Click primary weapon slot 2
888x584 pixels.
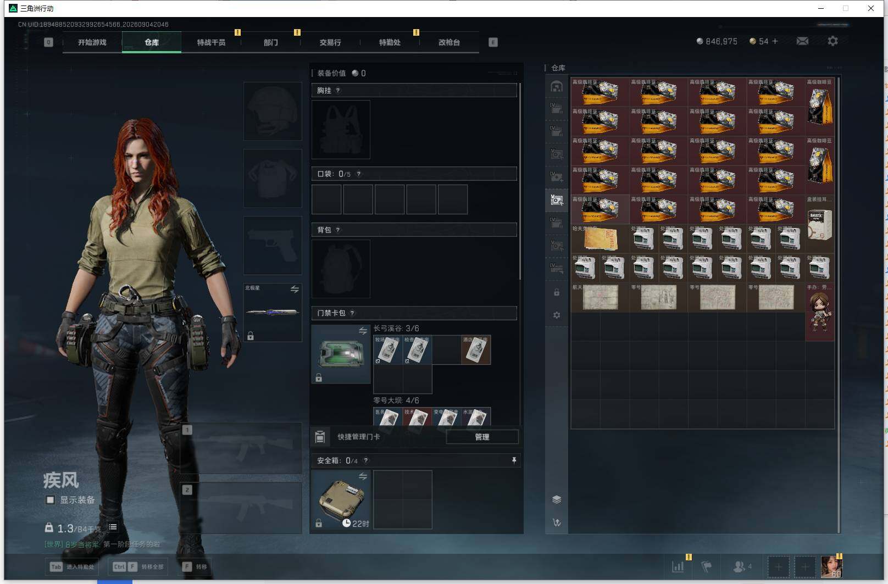(x=241, y=508)
